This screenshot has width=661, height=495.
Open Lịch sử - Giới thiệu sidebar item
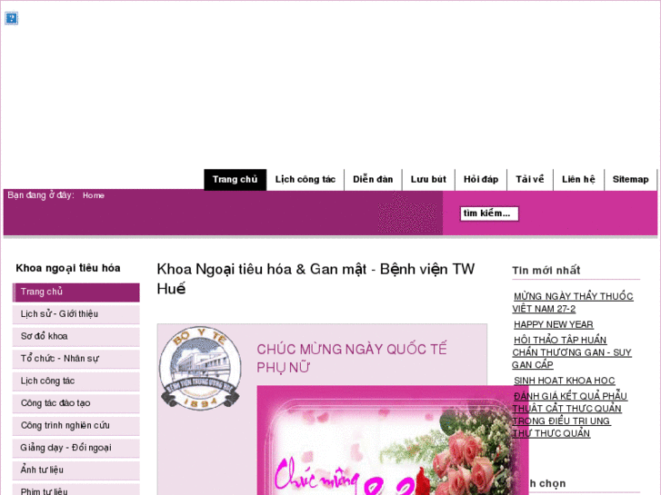click(75, 314)
